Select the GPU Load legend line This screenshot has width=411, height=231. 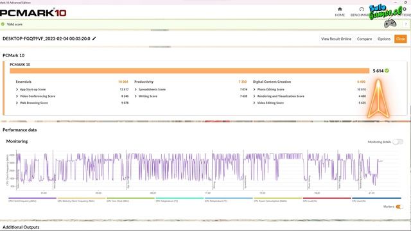click(x=327, y=198)
